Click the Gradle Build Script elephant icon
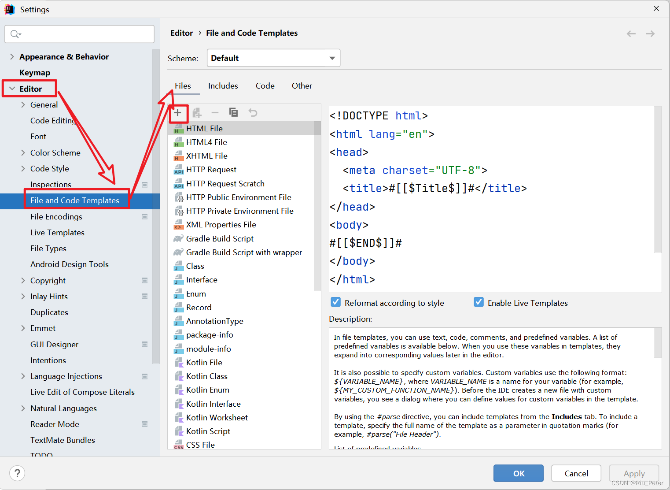Screen dimensions: 670x490 pos(178,238)
